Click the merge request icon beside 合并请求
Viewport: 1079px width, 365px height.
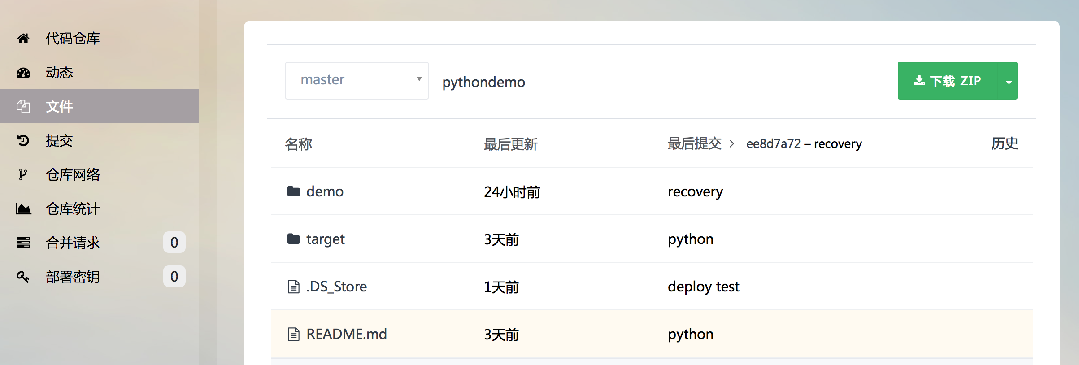[23, 243]
